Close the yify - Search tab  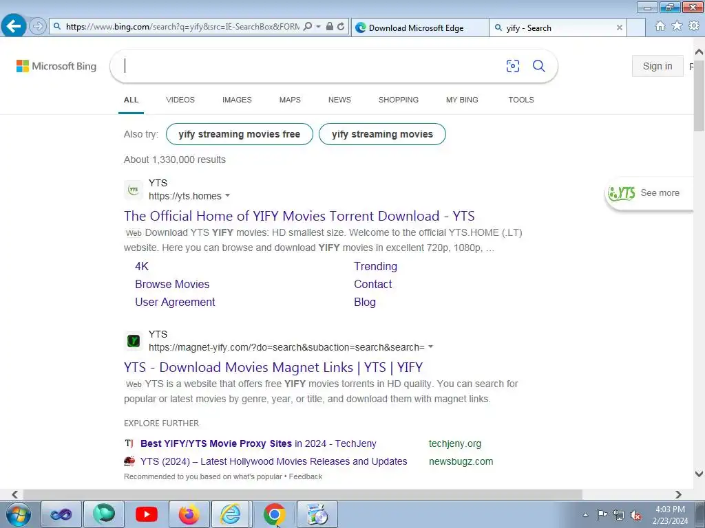click(619, 27)
